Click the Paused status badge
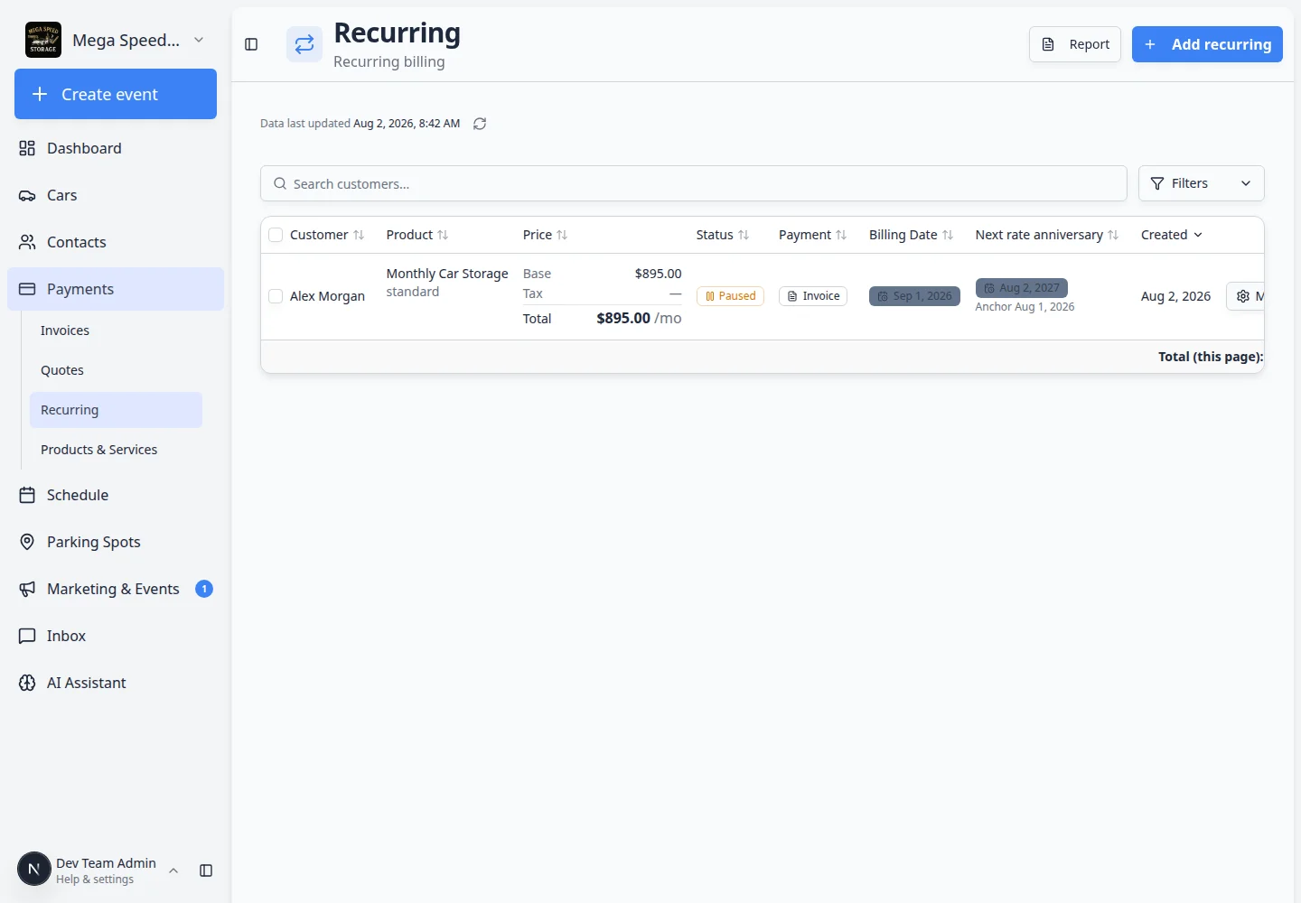1301x903 pixels. click(x=730, y=296)
